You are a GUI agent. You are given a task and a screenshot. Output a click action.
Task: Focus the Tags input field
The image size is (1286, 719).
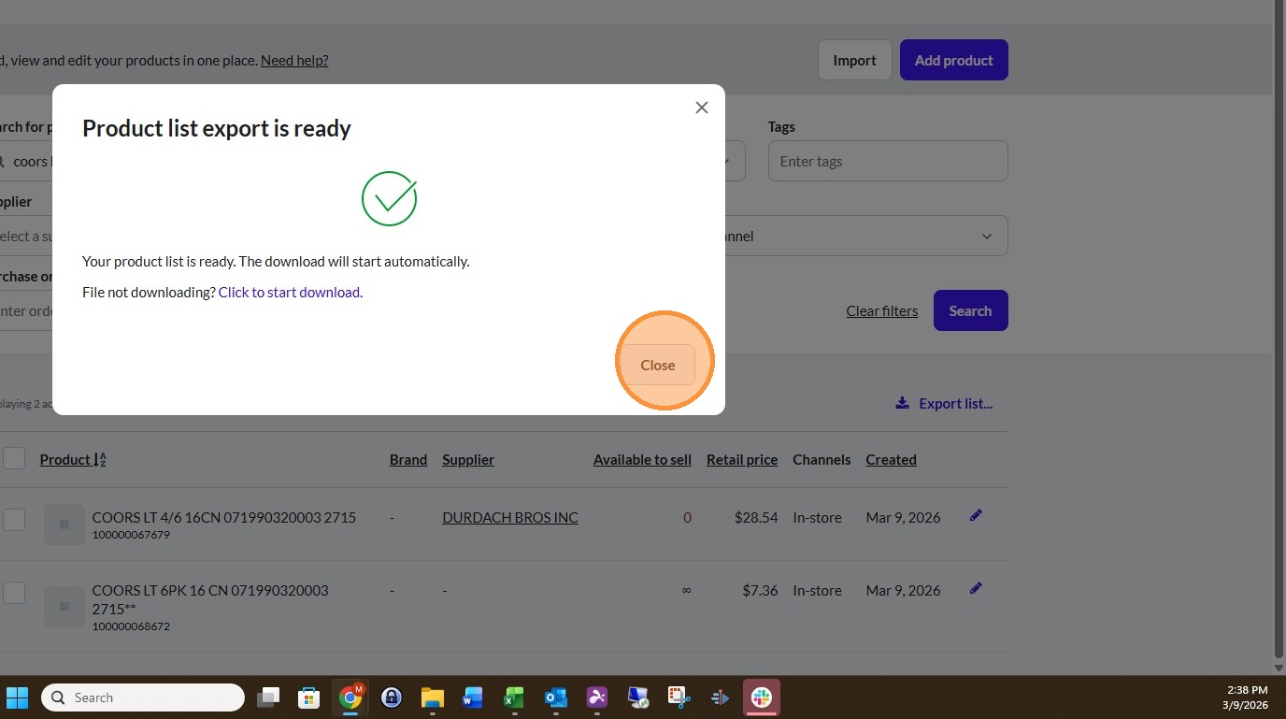coord(888,161)
